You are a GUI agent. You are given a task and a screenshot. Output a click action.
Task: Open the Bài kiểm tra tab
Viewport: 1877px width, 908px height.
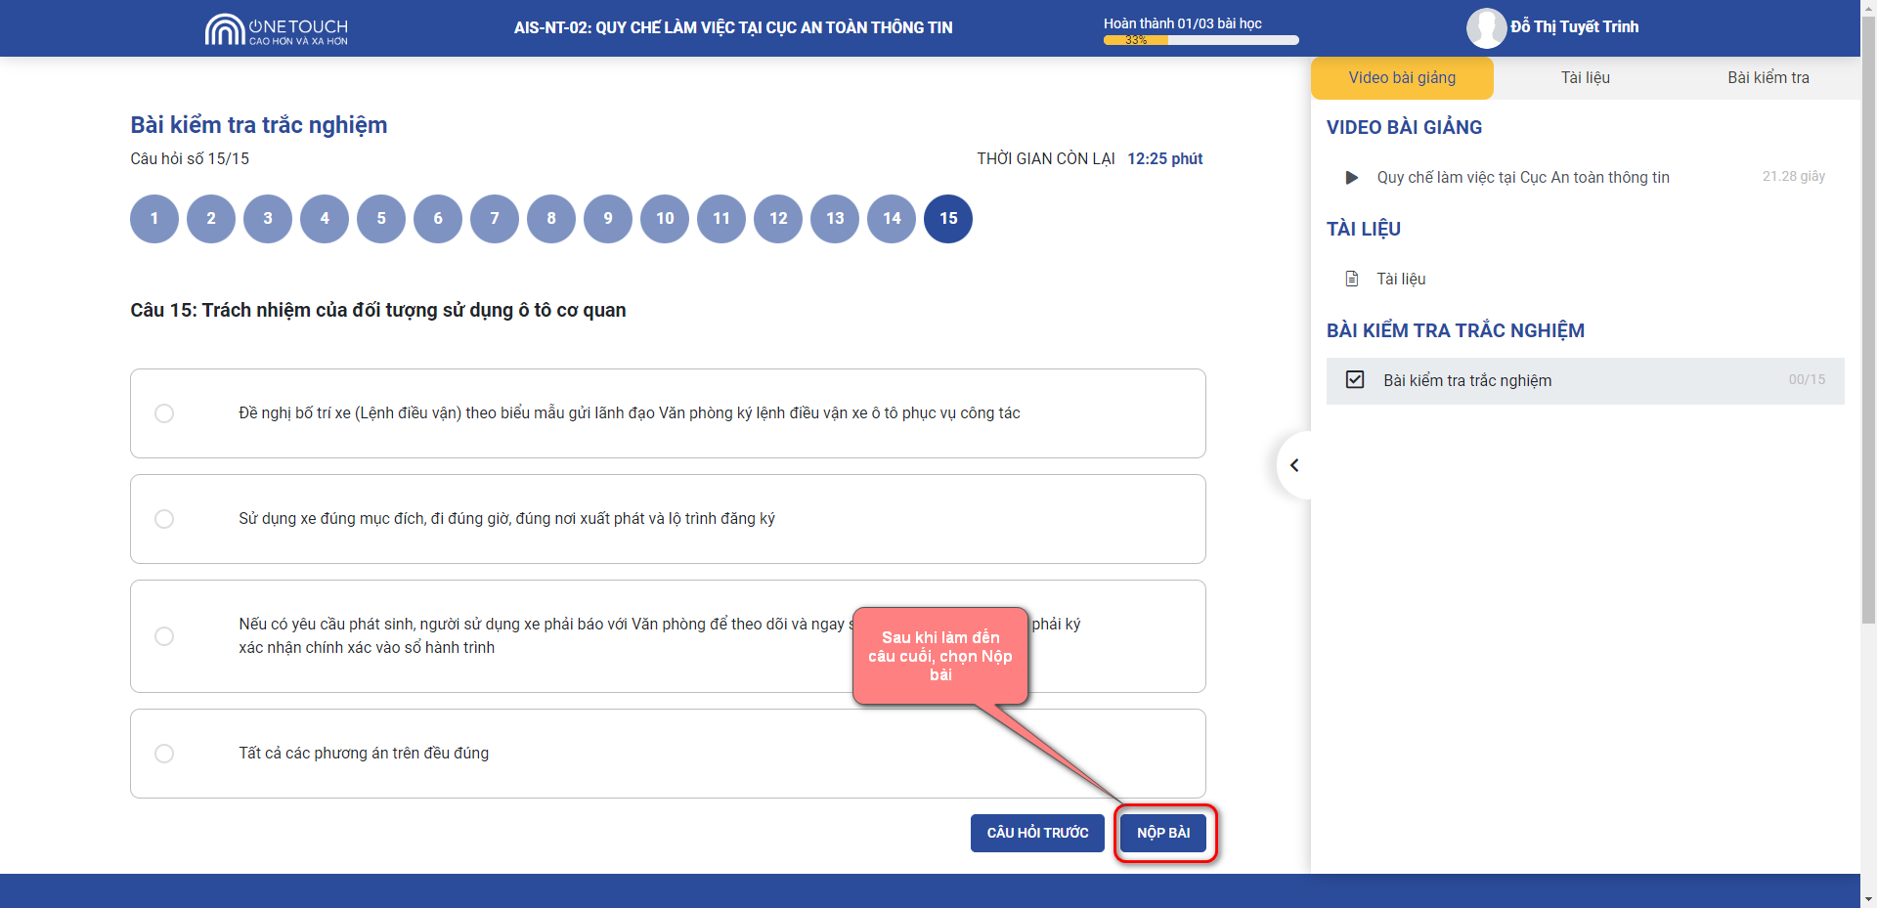click(1768, 78)
